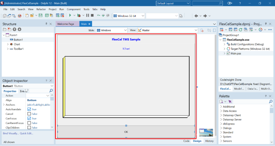This screenshot has width=275, height=146.
Task: Expand the ToolBar1 node in Structure
Action: tap(8, 49)
